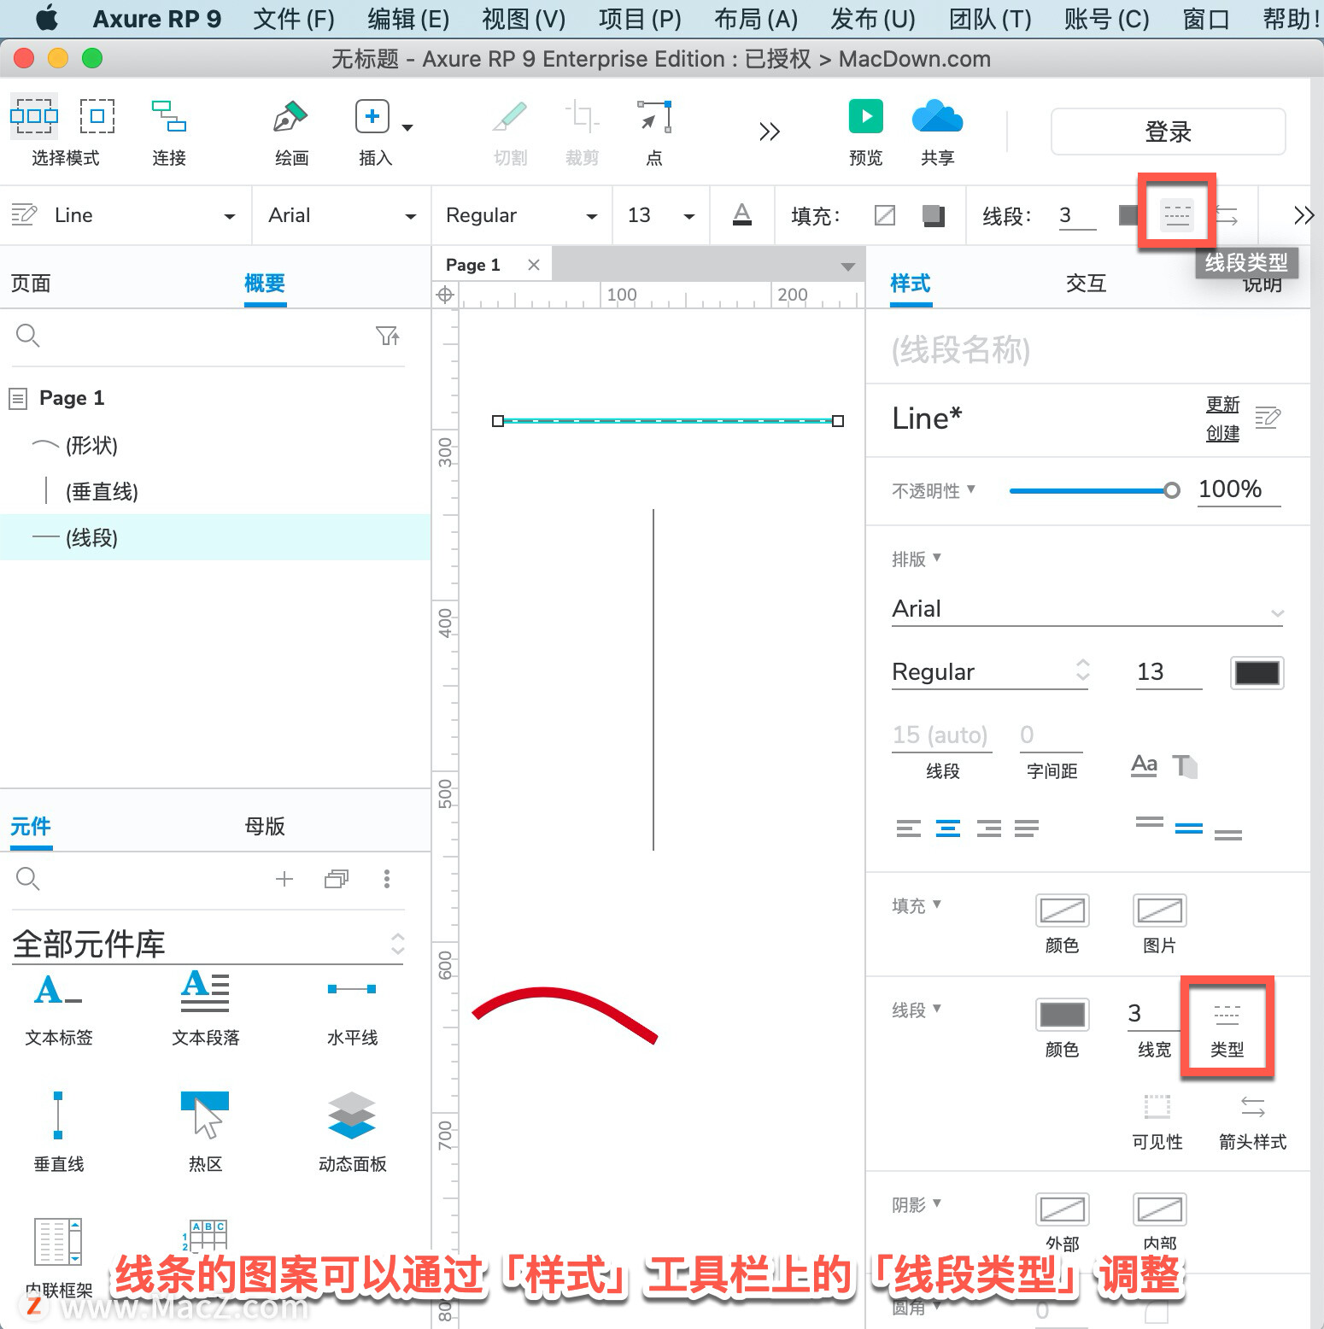Toggle right text alignment
The height and width of the screenshot is (1329, 1324).
tap(989, 828)
